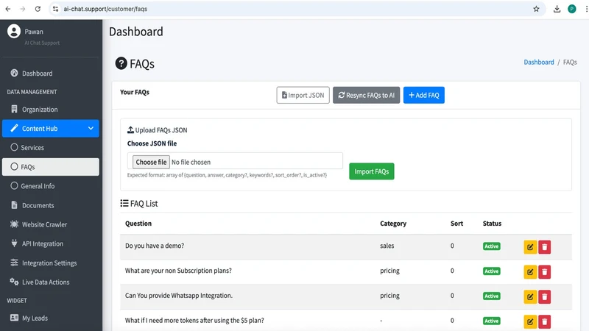Select Content Hub menu item
Viewport: 589px width, 331px height.
(x=51, y=128)
